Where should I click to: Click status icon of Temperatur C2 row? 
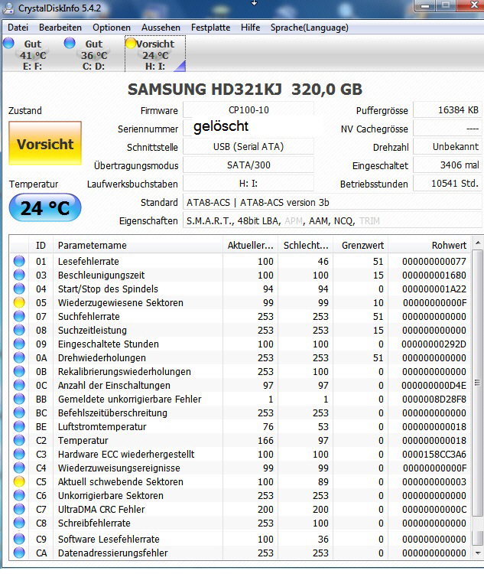click(19, 440)
